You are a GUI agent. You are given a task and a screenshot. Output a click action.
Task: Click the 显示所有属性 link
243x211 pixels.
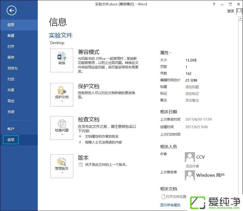point(170,205)
